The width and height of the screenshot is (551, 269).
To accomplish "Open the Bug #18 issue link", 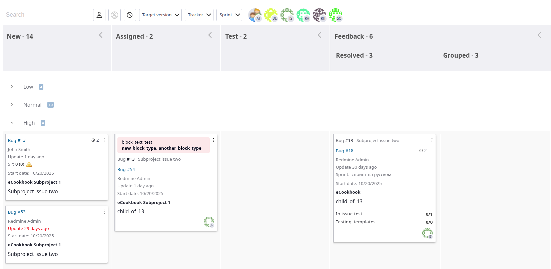I will 345,151.
